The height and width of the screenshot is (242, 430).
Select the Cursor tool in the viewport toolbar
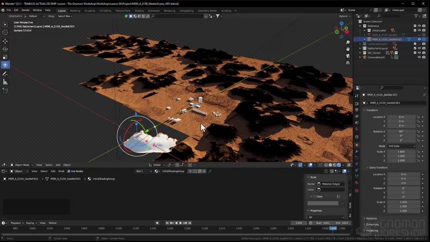coord(5,32)
